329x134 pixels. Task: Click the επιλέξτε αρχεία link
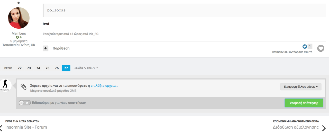(104, 86)
